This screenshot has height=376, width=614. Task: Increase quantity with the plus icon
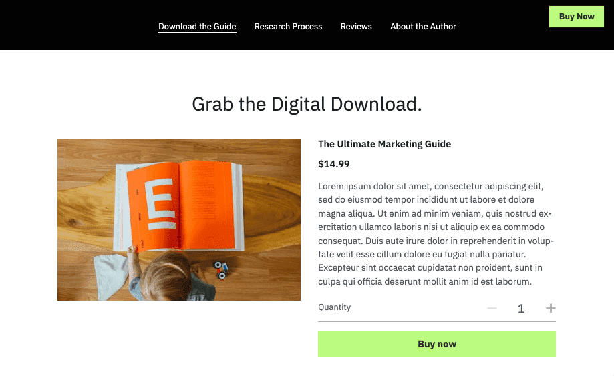pyautogui.click(x=551, y=309)
